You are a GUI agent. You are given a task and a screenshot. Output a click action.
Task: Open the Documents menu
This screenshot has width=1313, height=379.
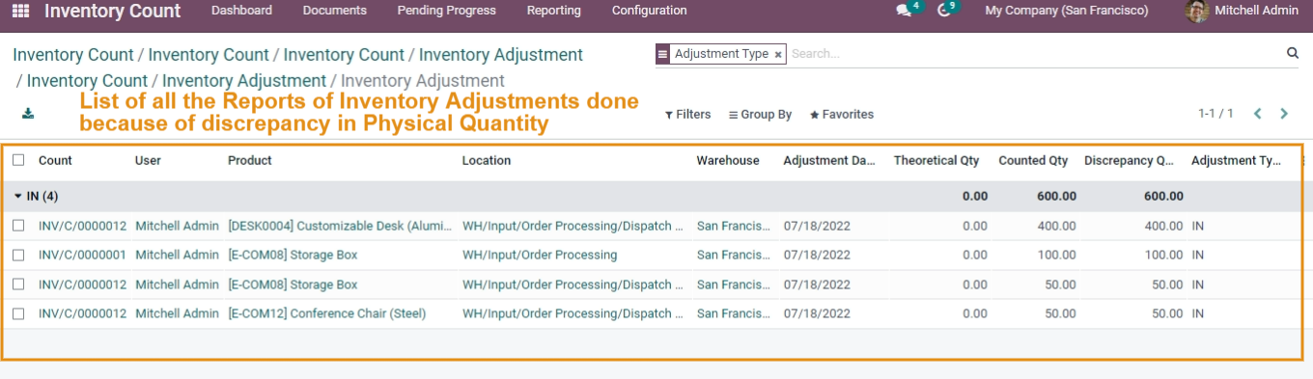tap(334, 11)
